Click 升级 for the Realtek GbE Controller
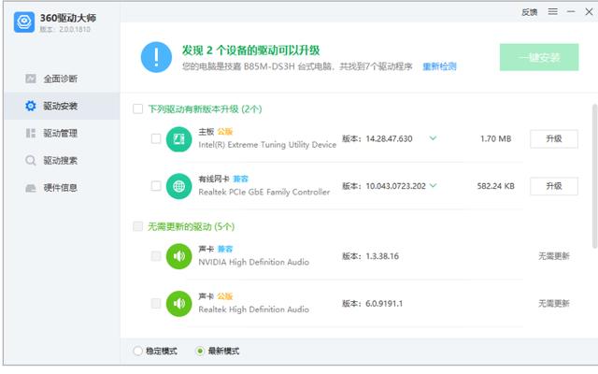The image size is (598, 374). coord(554,186)
